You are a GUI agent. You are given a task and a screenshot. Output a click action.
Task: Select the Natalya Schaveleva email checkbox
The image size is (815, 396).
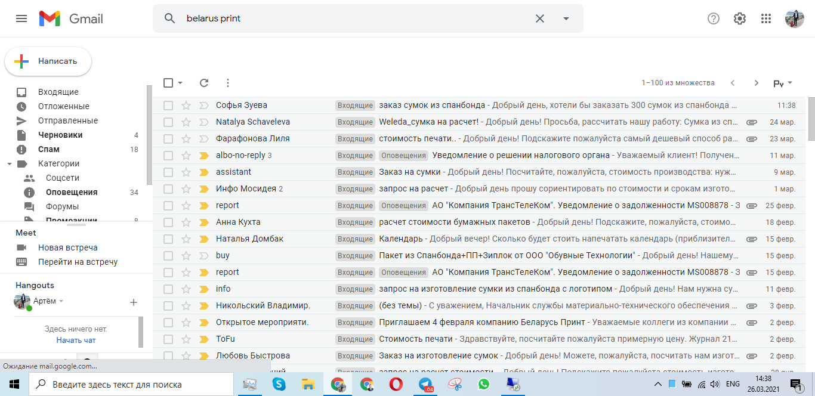click(x=168, y=122)
